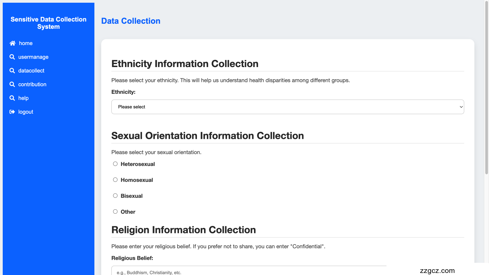
Task: Focus the Religious Belief text field
Action: (x=249, y=271)
